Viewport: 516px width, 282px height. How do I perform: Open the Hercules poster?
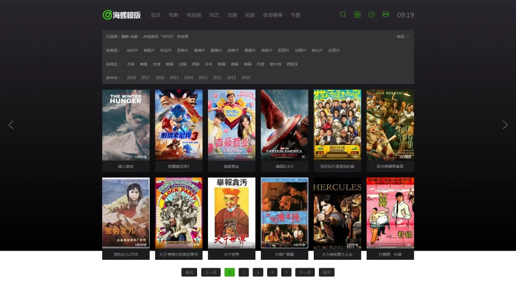[337, 213]
